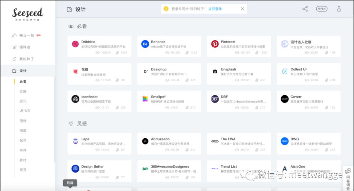Click the Lapa icon
The image size is (354, 191).
[75, 141]
